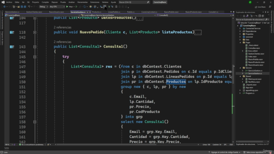Open the CursoLinqBlazor project scope dropdown
Screen dimensions: 274x154
tap(43, 15)
